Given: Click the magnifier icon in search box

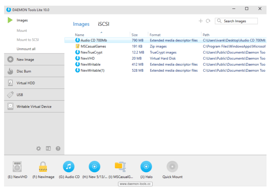Looking at the screenshot, I should [x=219, y=21].
